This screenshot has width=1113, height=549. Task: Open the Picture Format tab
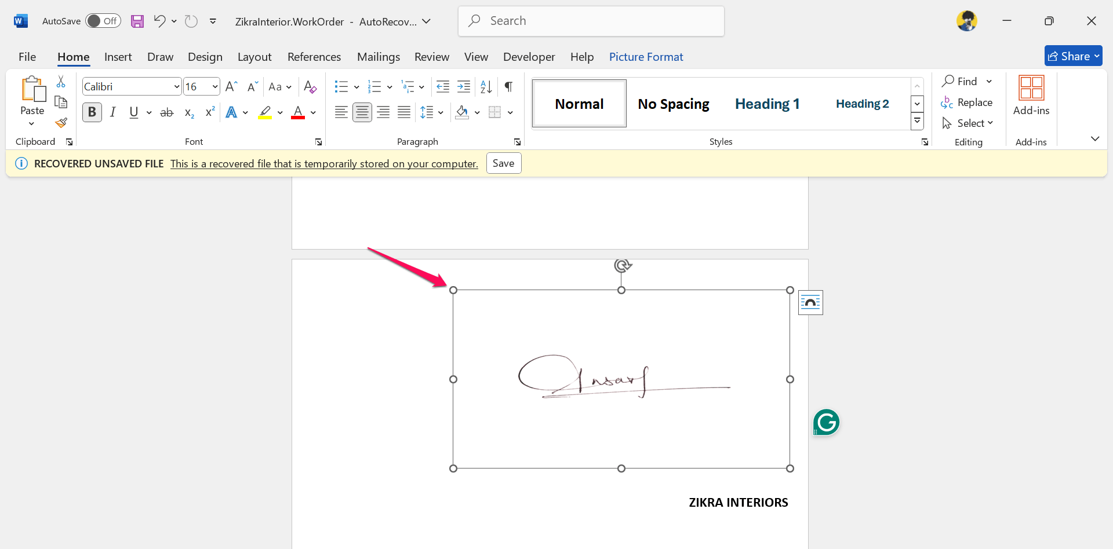646,57
